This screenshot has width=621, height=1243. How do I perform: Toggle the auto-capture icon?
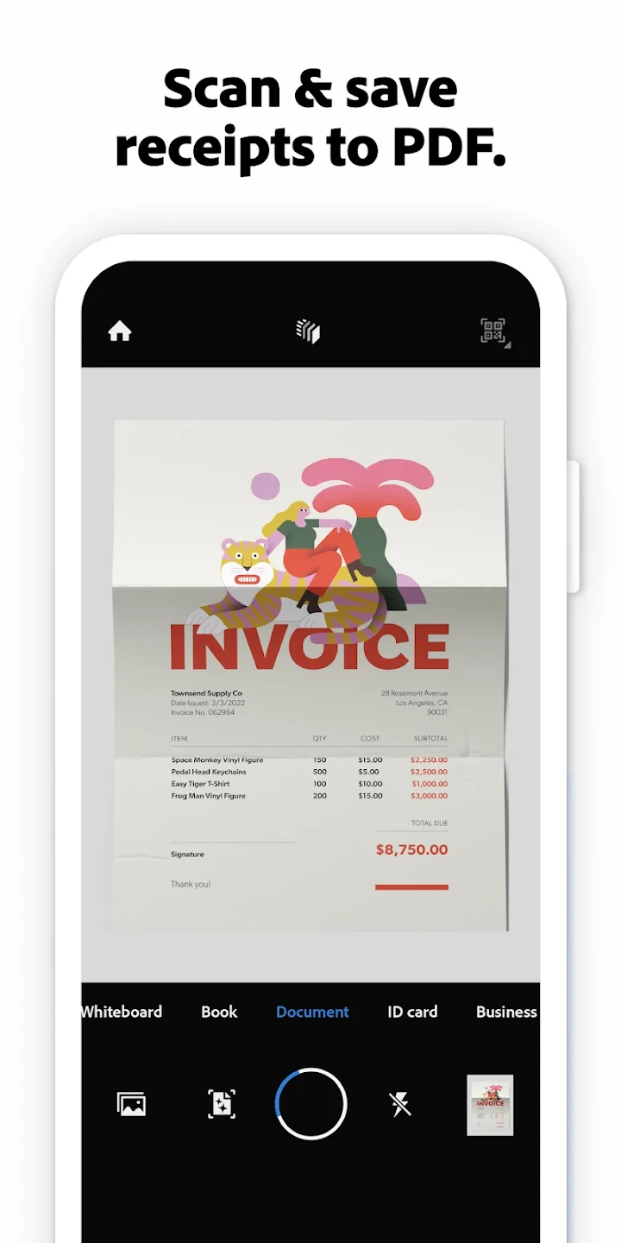click(222, 1104)
